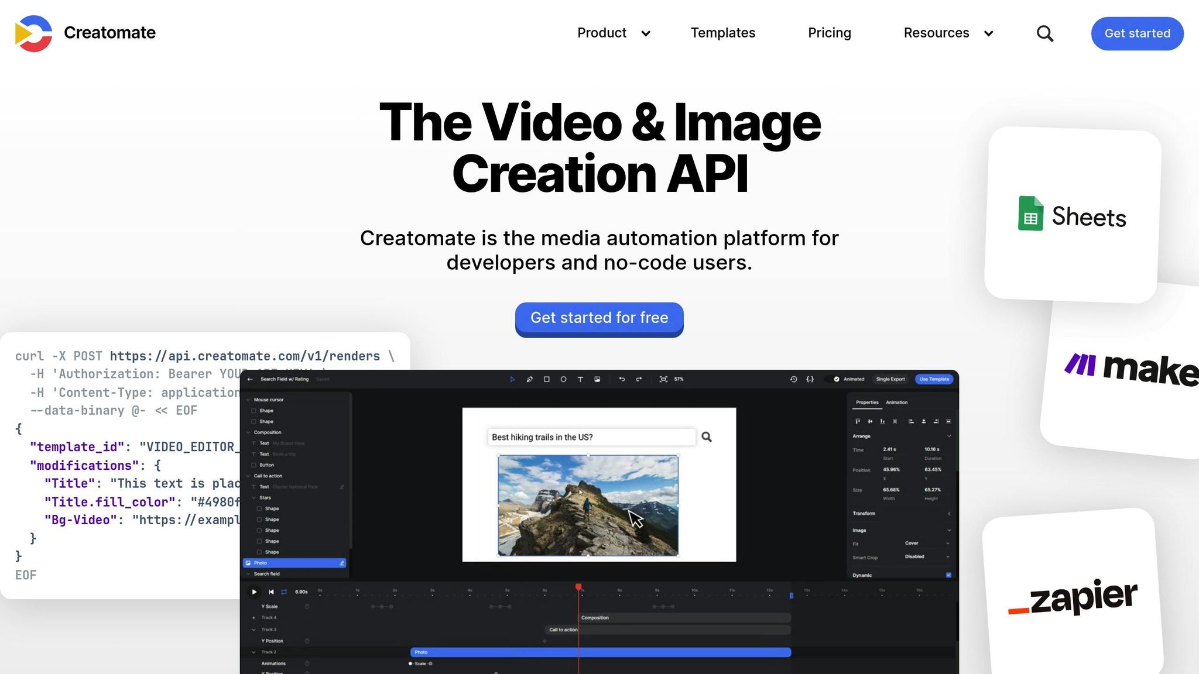
Task: Collapse the Composition layer group
Action: click(x=248, y=432)
